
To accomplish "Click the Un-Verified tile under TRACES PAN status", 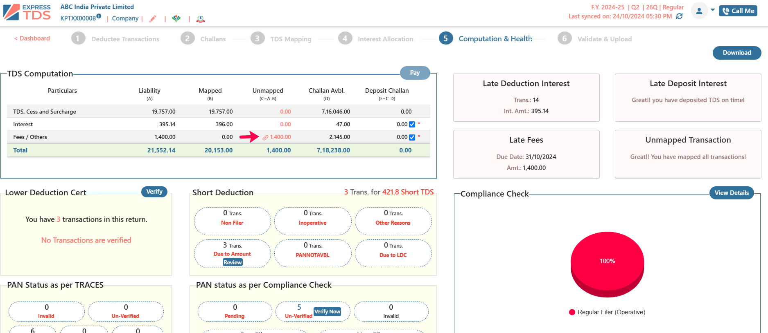I will [126, 311].
